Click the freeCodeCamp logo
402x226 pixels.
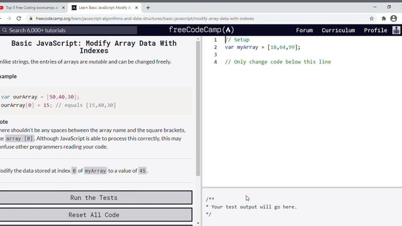tap(201, 30)
